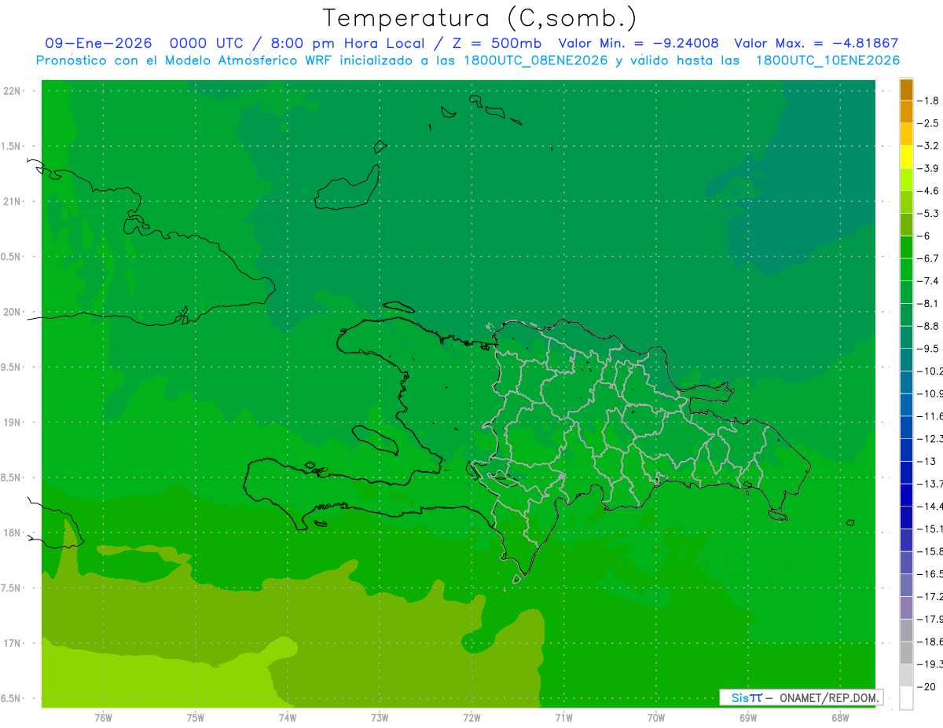Click the "17N" latitude axis label
Viewport: 943px width, 728px height.
click(x=11, y=644)
